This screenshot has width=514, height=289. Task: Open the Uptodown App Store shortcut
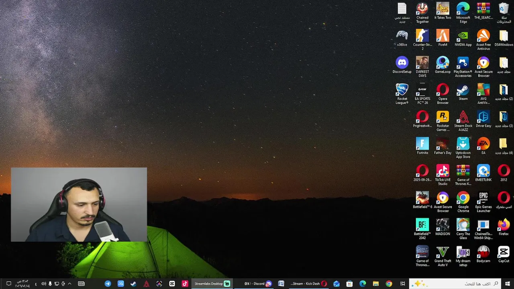click(463, 148)
